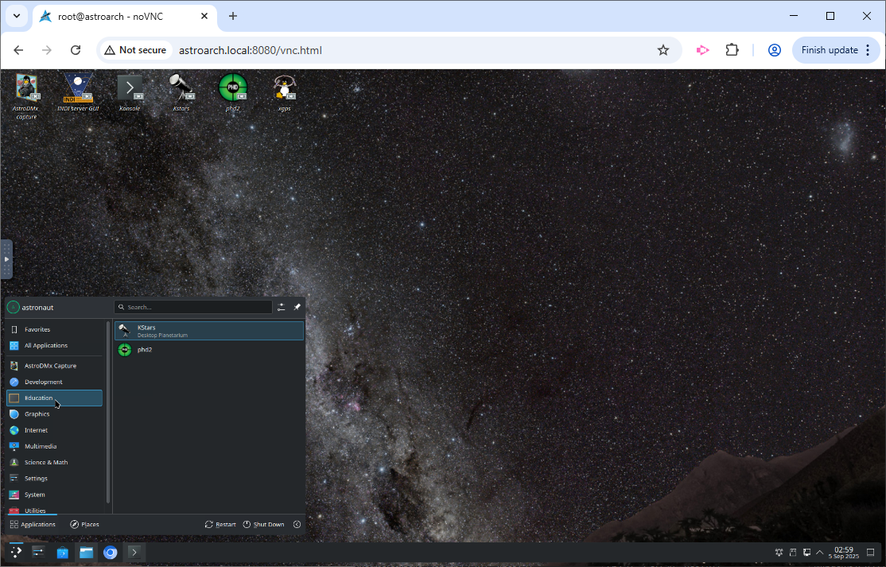Screen dimensions: 886x567
Task: Click the Not secure site info chip
Action: 136,49
